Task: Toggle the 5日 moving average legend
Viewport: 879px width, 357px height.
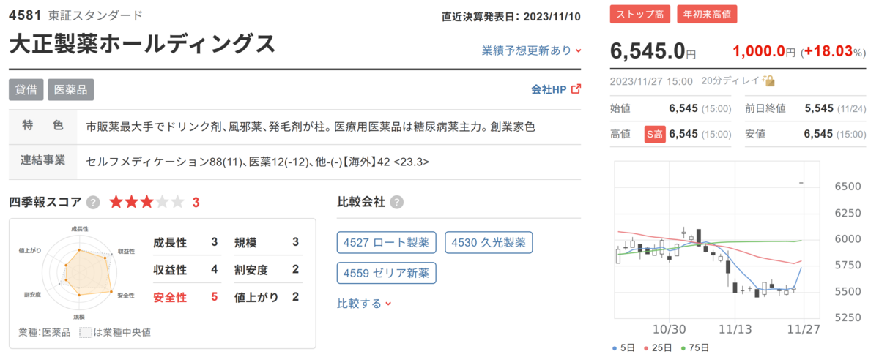Action: pyautogui.click(x=625, y=347)
